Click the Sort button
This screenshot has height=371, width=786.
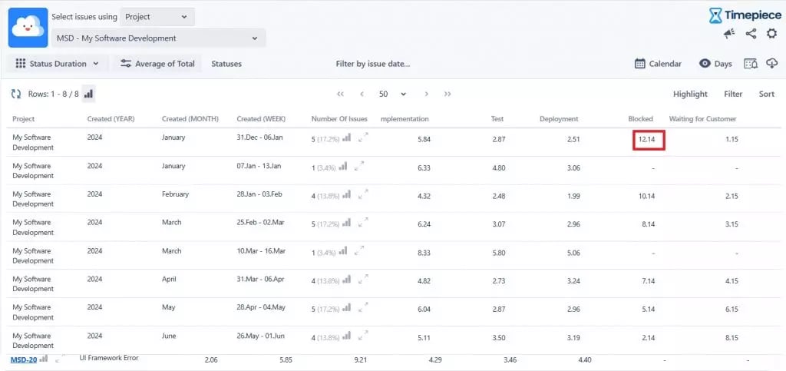[x=766, y=94]
